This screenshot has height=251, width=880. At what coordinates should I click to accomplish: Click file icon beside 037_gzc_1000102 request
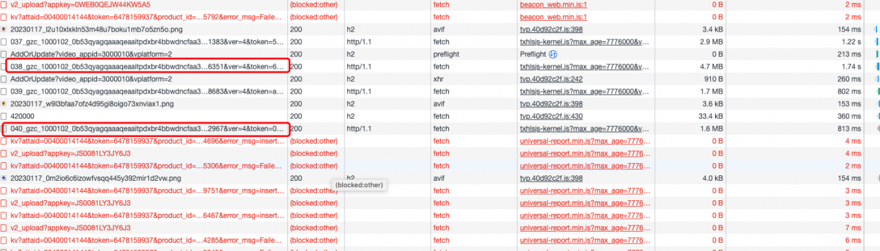5,41
